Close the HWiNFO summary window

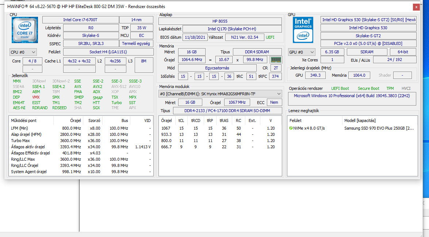coord(416,7)
